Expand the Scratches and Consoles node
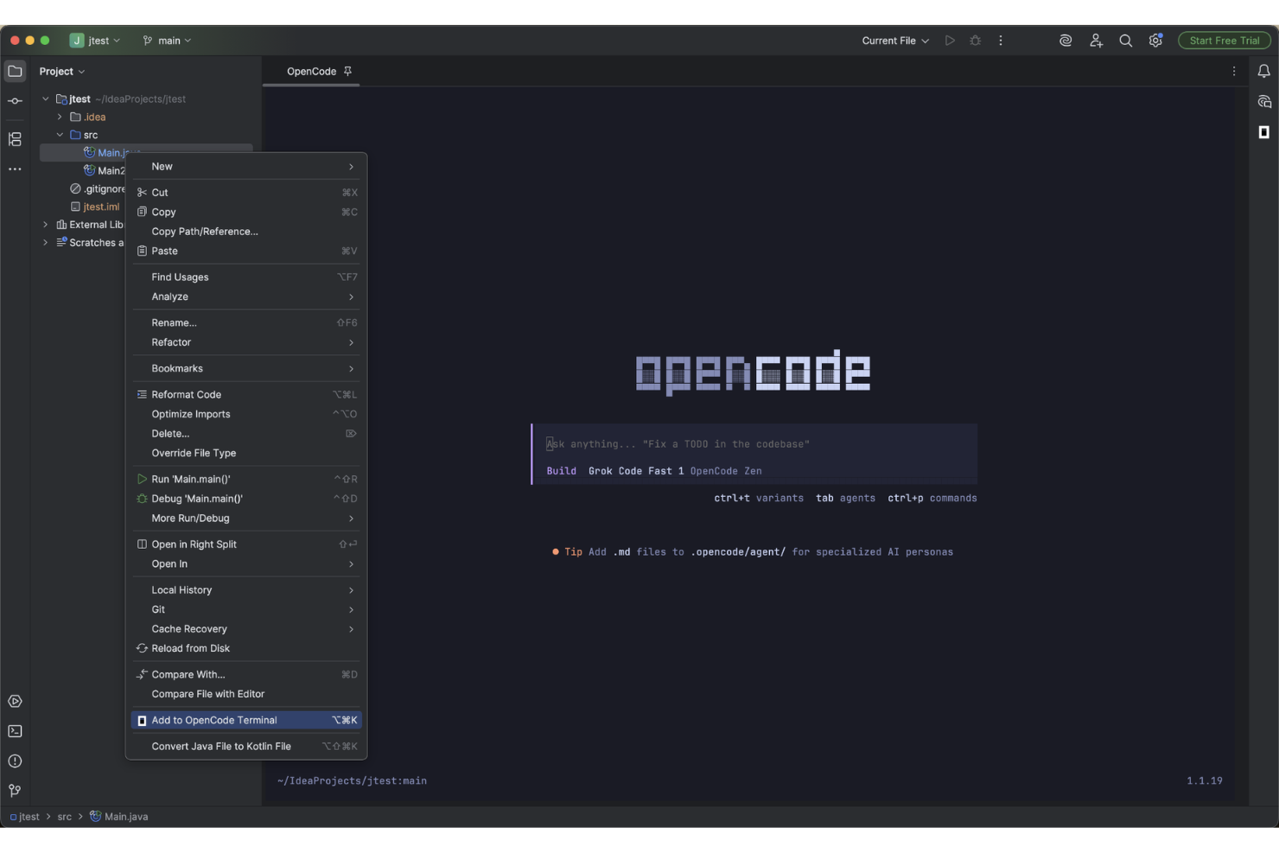Viewport: 1279px width, 853px height. coord(46,243)
